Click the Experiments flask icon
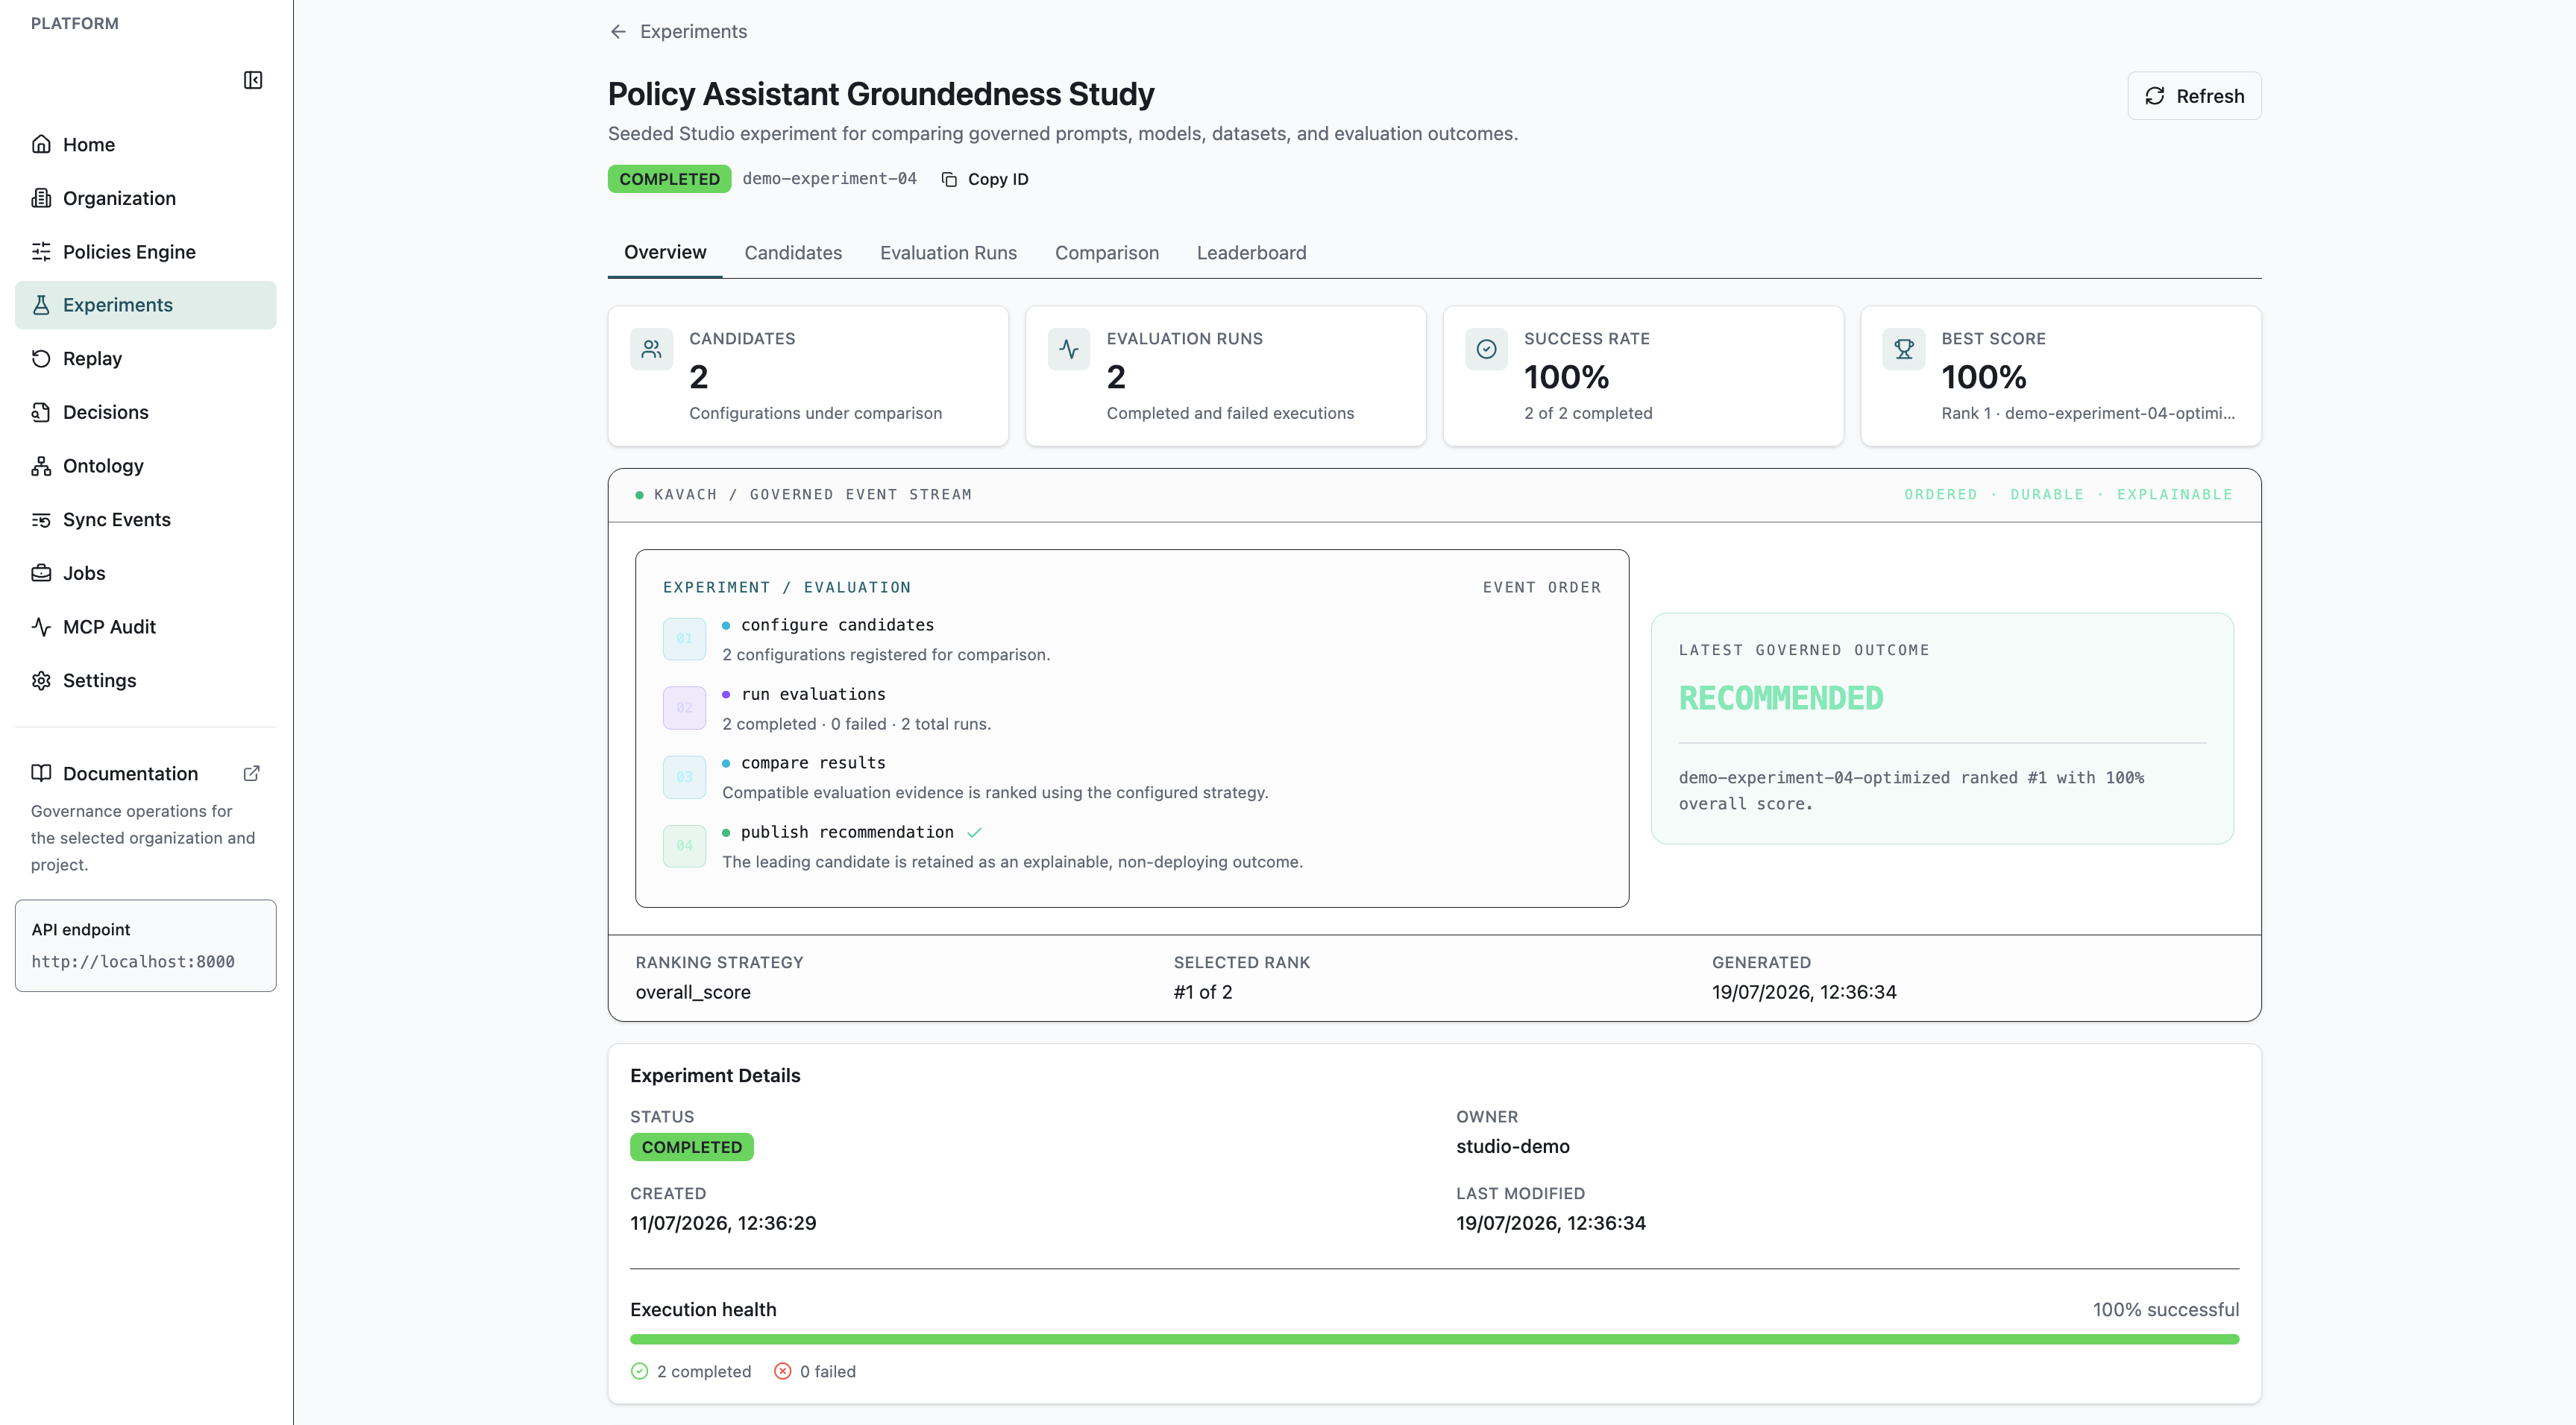The image size is (2576, 1425). 41,305
